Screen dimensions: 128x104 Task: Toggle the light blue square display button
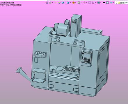pyautogui.click(x=107, y=3)
